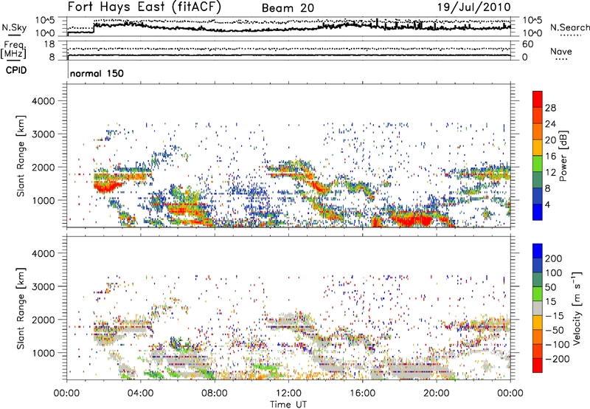
Task: Pick the light green power segment between 12 and 16
Action: (x=538, y=164)
